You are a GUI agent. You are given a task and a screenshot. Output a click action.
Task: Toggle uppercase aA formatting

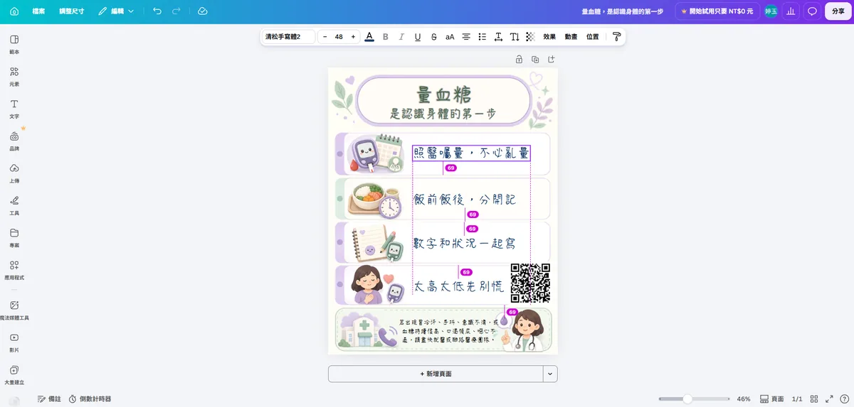coord(450,37)
